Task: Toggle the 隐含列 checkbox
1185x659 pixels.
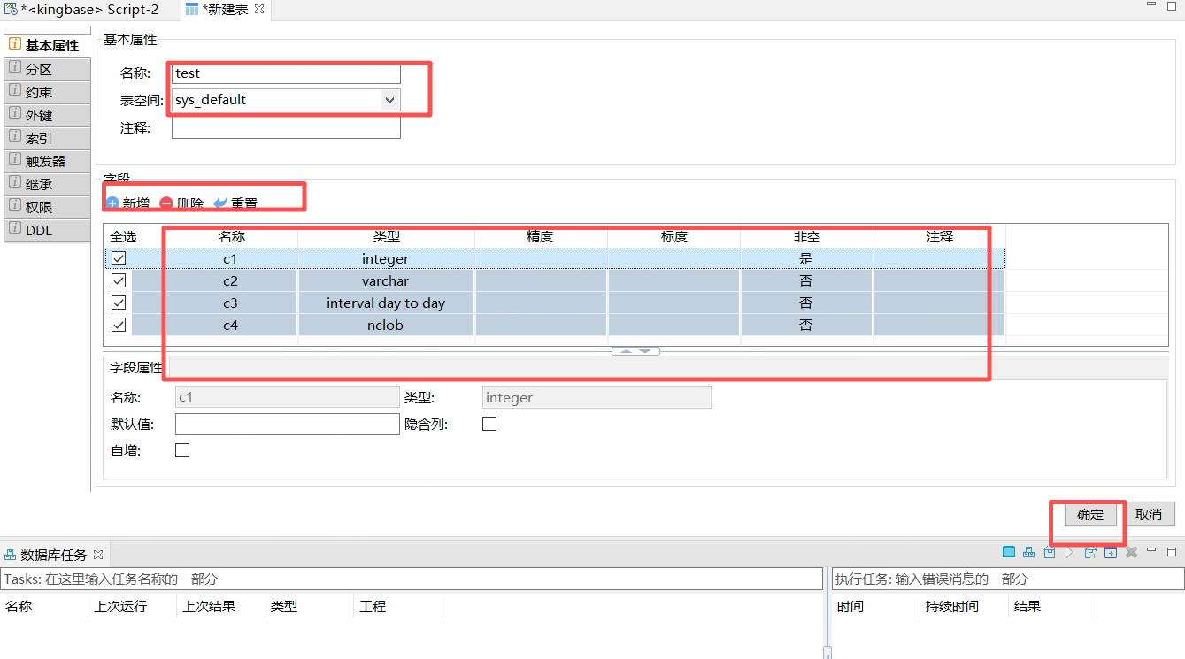Action: [489, 424]
